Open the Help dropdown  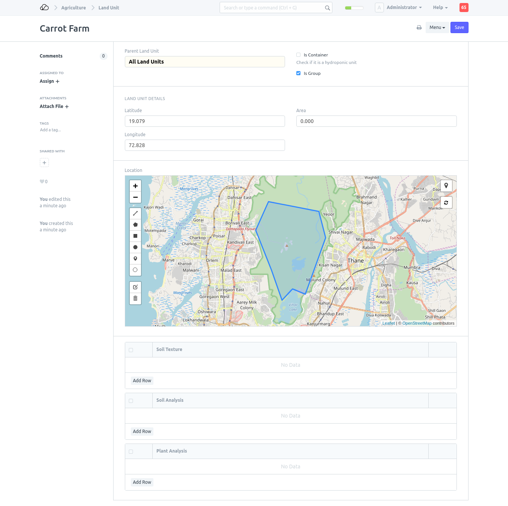click(440, 8)
